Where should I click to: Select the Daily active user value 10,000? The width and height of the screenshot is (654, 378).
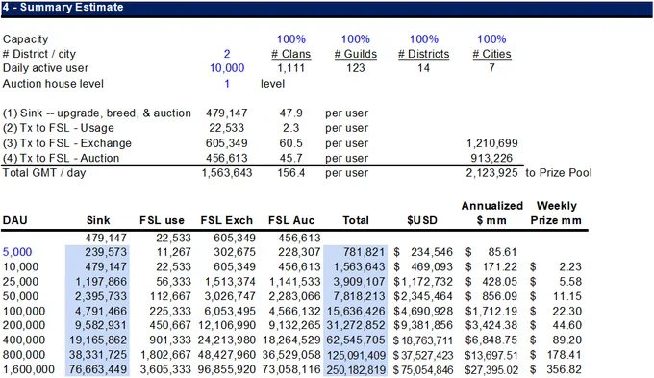tap(227, 68)
